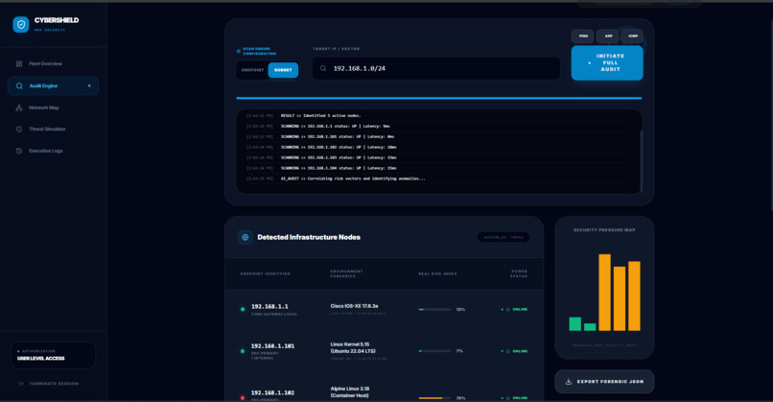
Task: Click the download icon on Export Forensic JSON
Action: pos(569,381)
